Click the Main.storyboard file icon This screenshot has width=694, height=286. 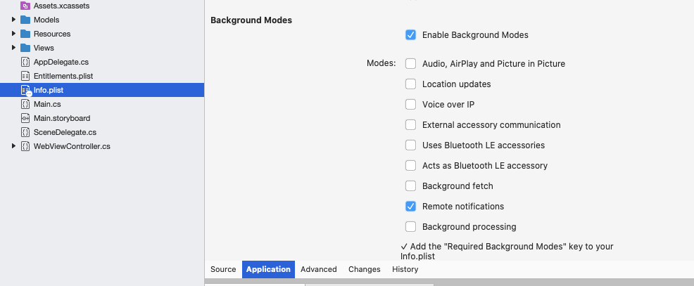(26, 118)
